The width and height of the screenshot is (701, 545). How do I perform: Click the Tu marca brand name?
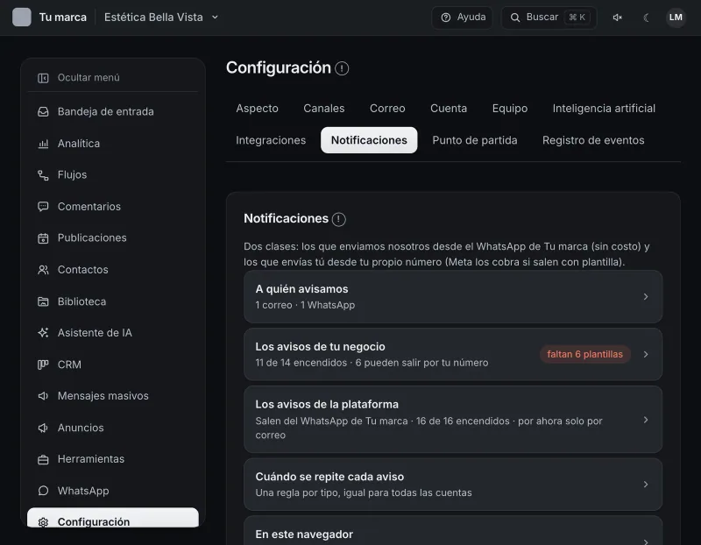tap(62, 18)
